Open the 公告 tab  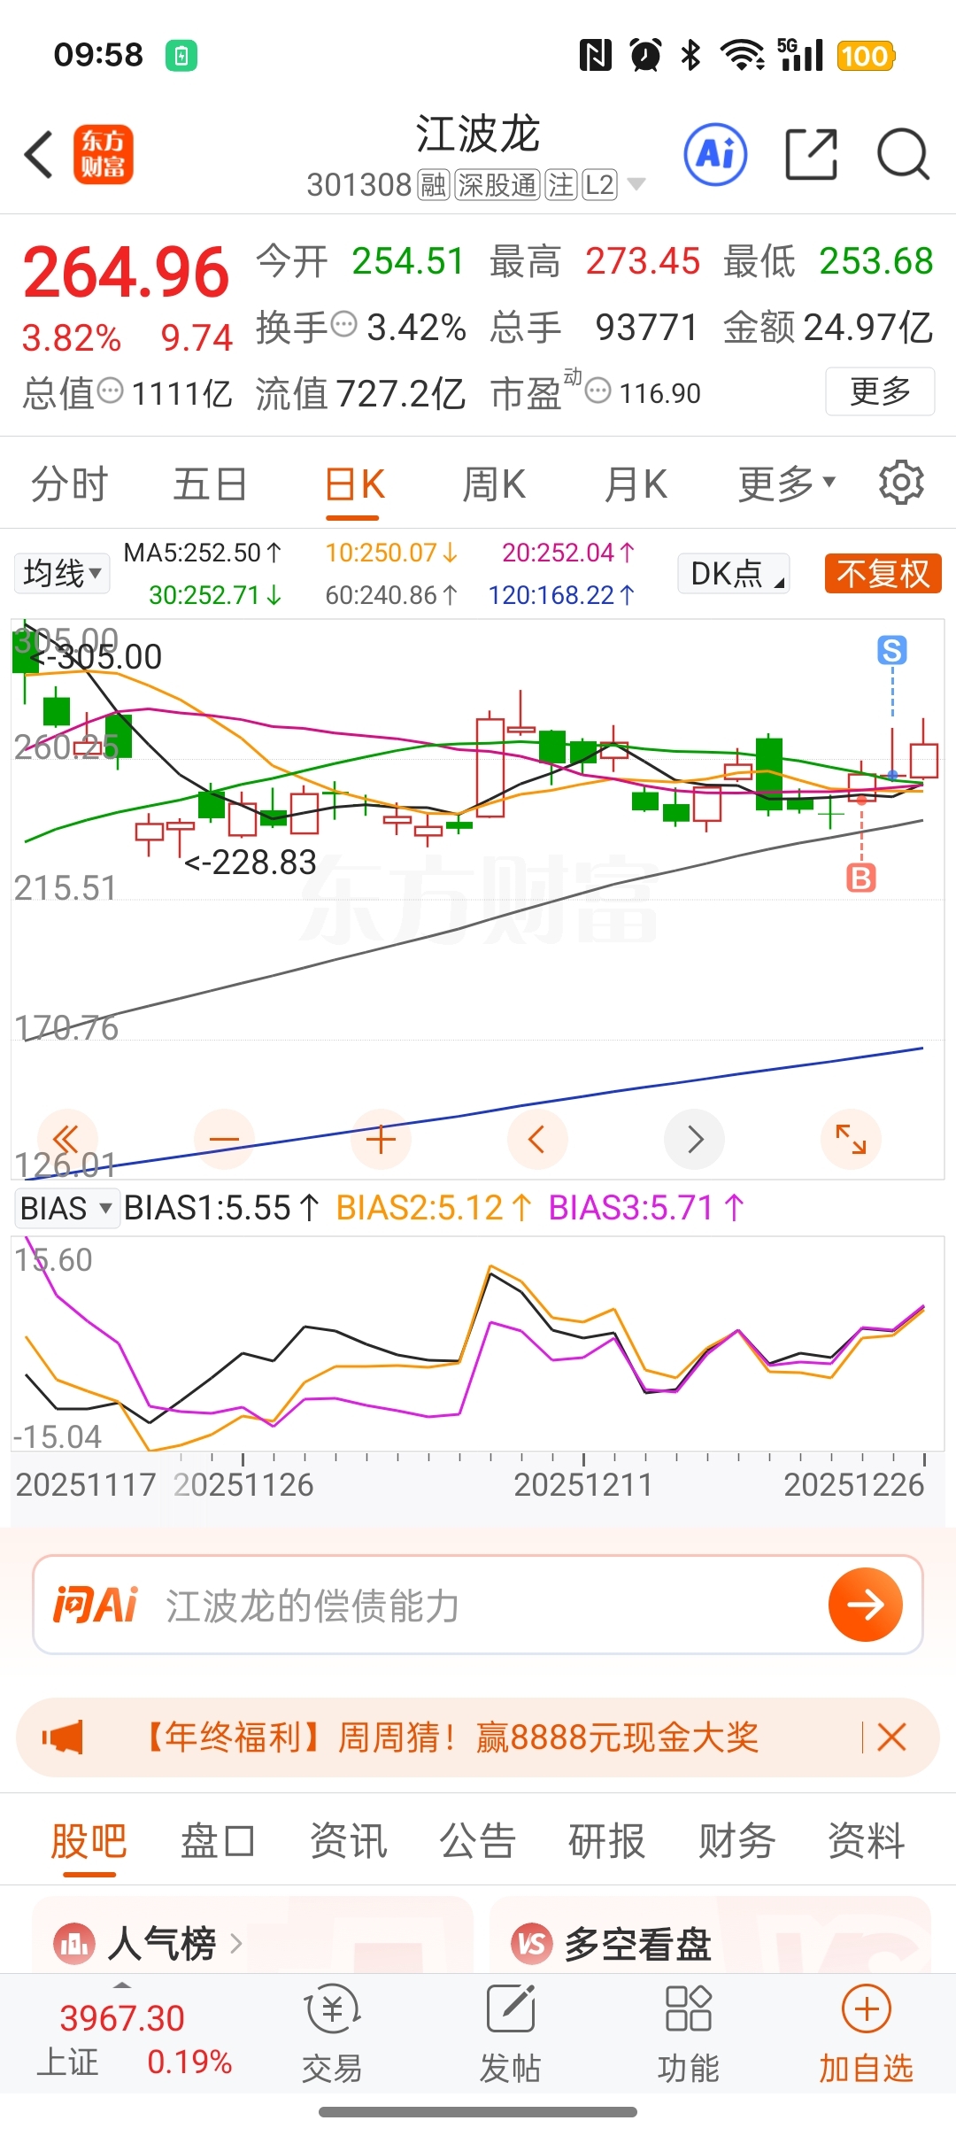point(477,1840)
